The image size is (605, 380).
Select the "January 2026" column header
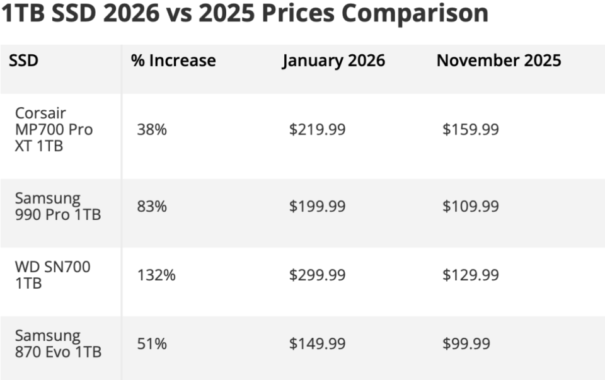(x=333, y=60)
